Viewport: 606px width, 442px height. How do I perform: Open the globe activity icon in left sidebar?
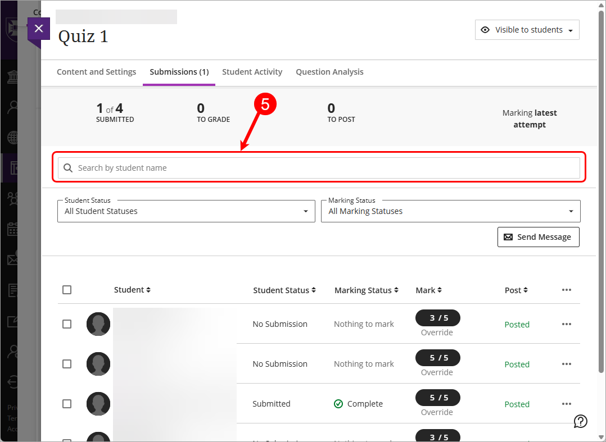pos(12,138)
